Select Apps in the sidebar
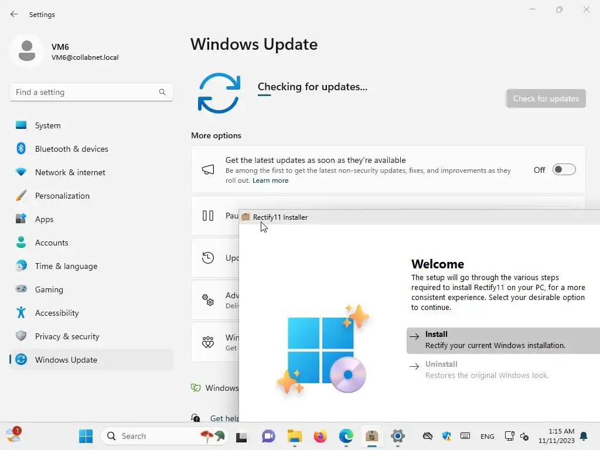Screen dimensions: 600x450 point(91,219)
